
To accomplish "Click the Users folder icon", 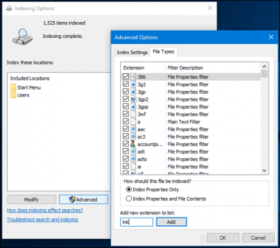I will (13, 95).
